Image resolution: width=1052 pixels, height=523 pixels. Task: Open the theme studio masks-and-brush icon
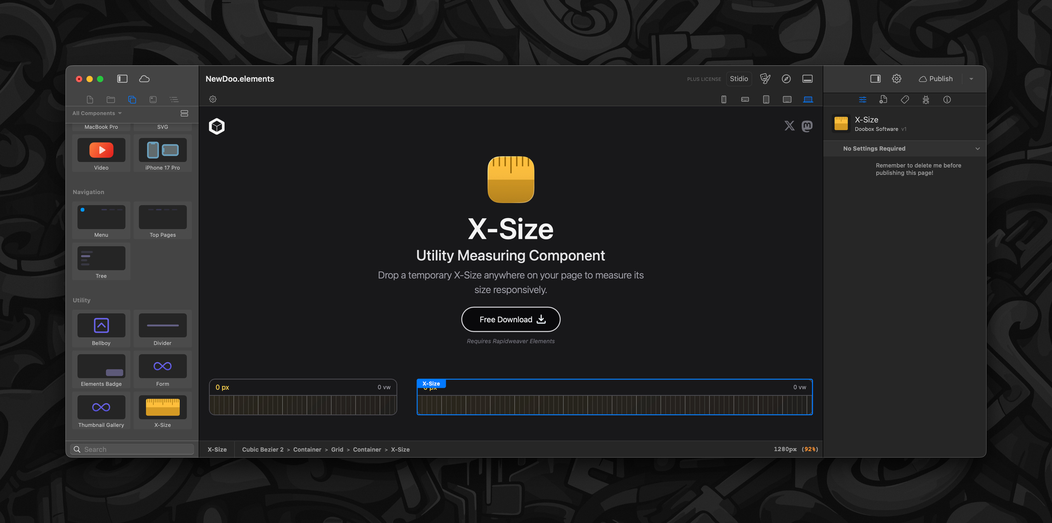pos(765,79)
